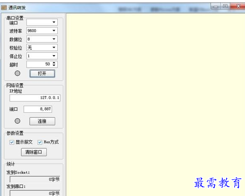Increase the 超时 value with up arrow
The width and height of the screenshot is (245, 196).
[x=54, y=63]
